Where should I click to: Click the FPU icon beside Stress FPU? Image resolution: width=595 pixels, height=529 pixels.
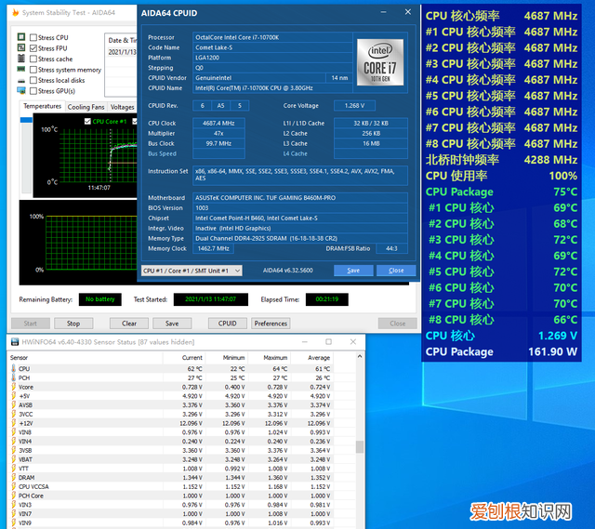click(21, 47)
